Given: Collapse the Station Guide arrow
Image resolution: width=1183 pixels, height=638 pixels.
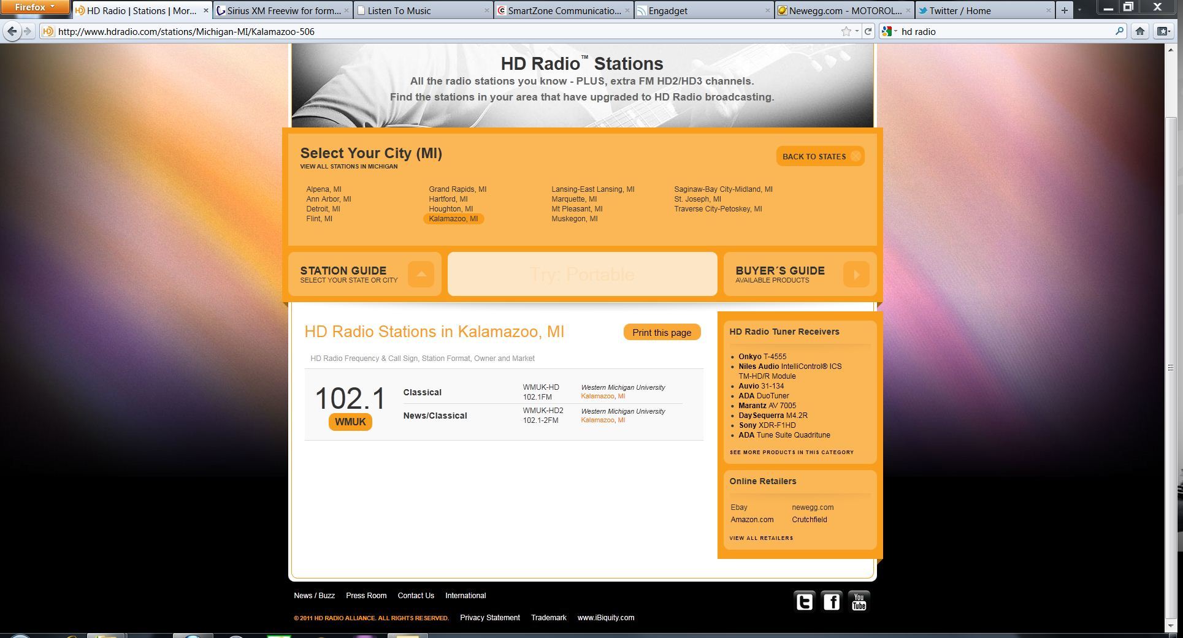Looking at the screenshot, I should click(421, 274).
